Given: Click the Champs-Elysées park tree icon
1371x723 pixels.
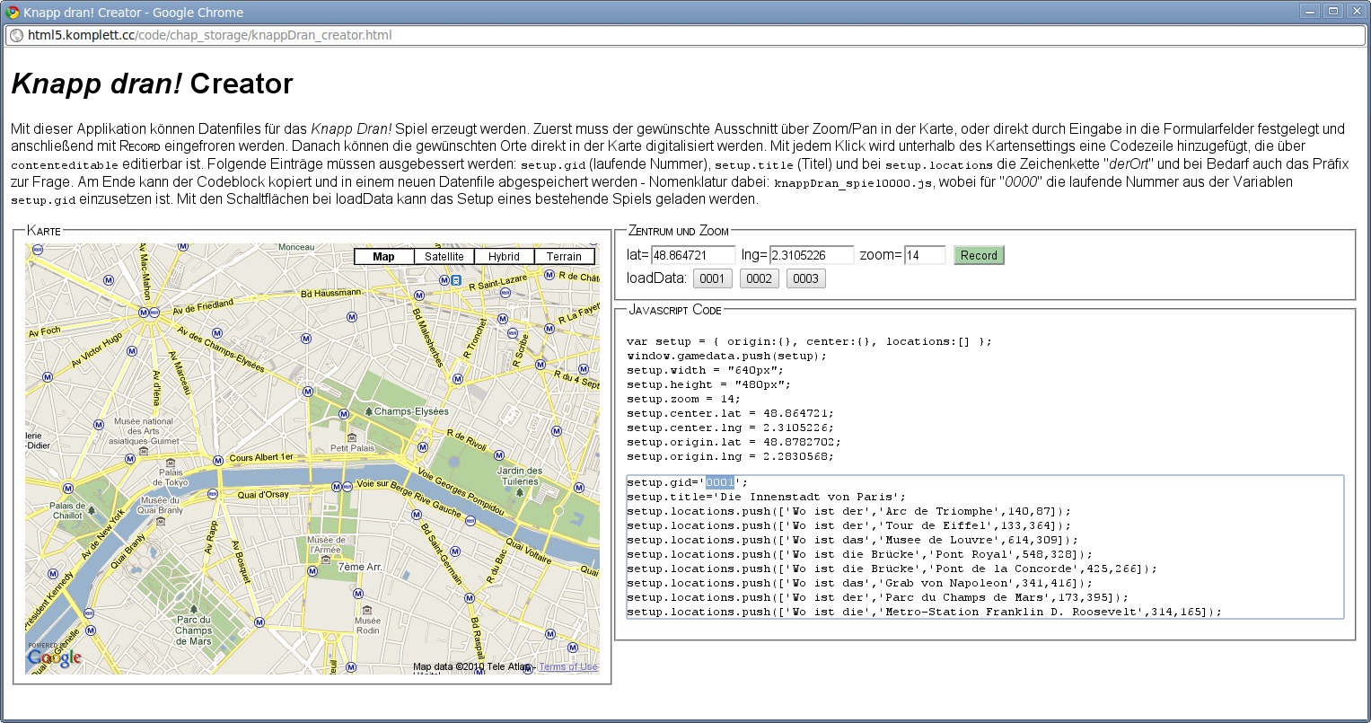Looking at the screenshot, I should (x=368, y=411).
